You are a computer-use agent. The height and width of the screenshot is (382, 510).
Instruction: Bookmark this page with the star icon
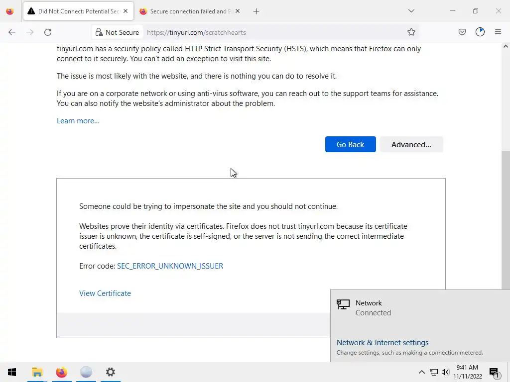pyautogui.click(x=411, y=32)
